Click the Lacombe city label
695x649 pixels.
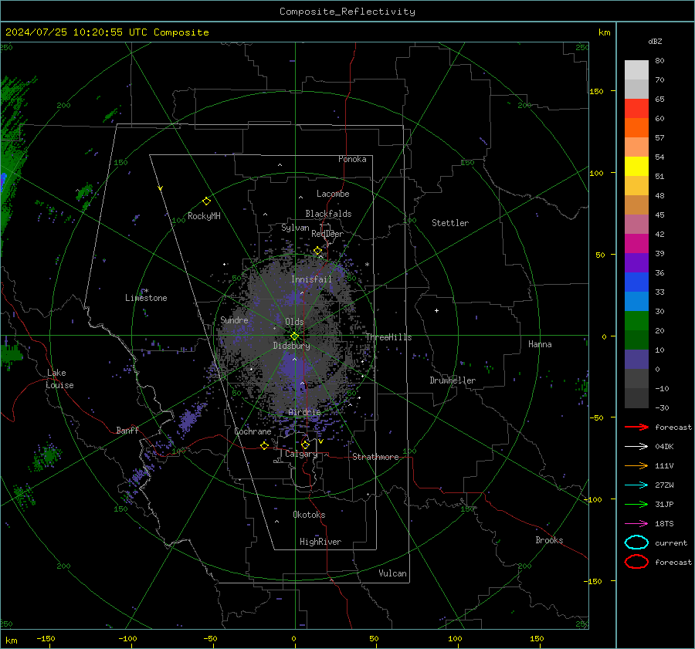pyautogui.click(x=333, y=194)
